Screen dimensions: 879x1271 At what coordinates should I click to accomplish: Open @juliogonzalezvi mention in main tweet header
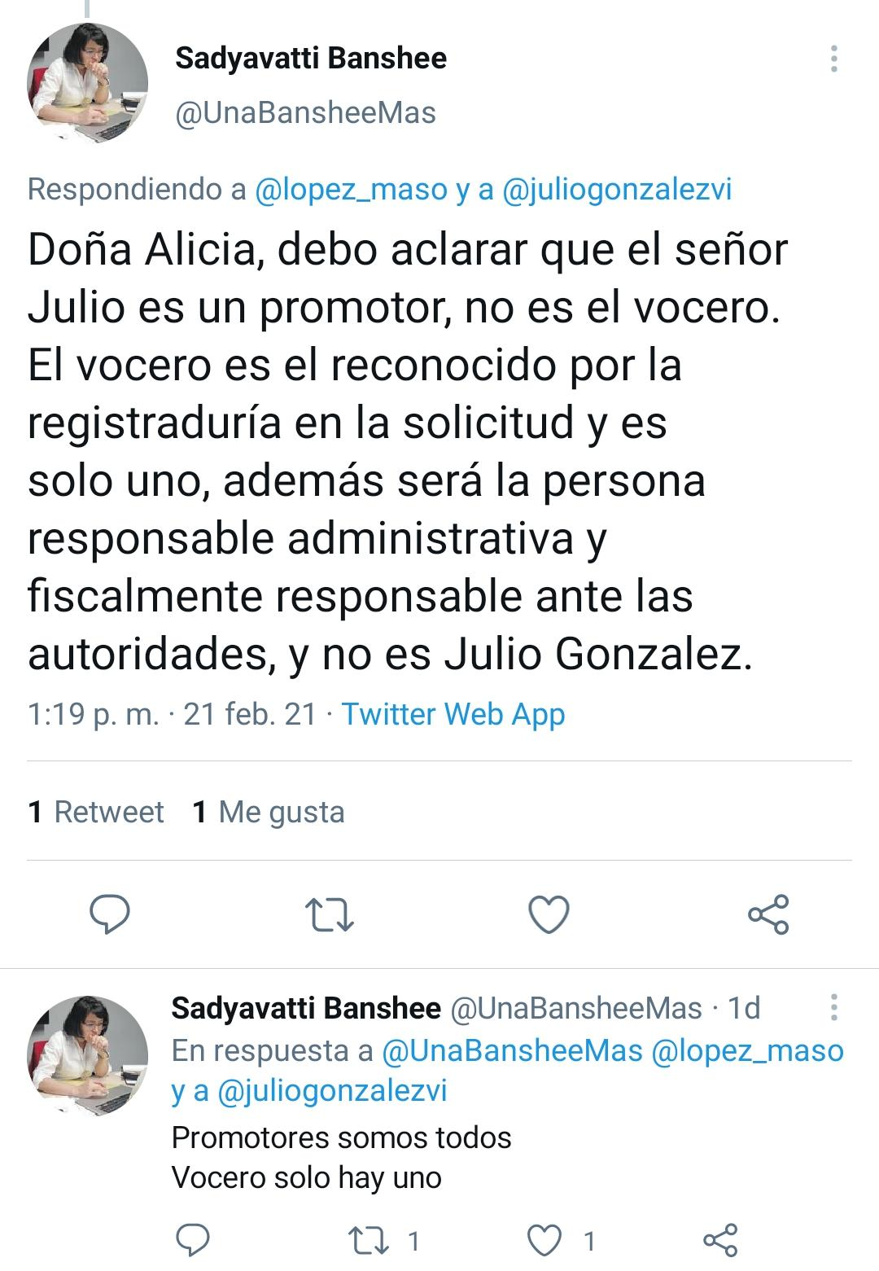[617, 189]
